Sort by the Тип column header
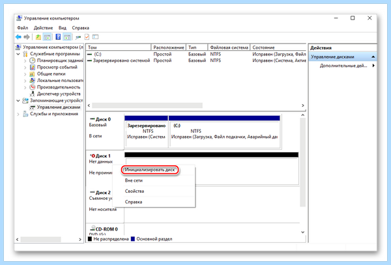The width and height of the screenshot is (391, 265). click(197, 48)
